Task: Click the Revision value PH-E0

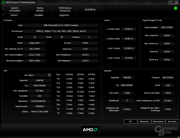Action: tap(85, 43)
